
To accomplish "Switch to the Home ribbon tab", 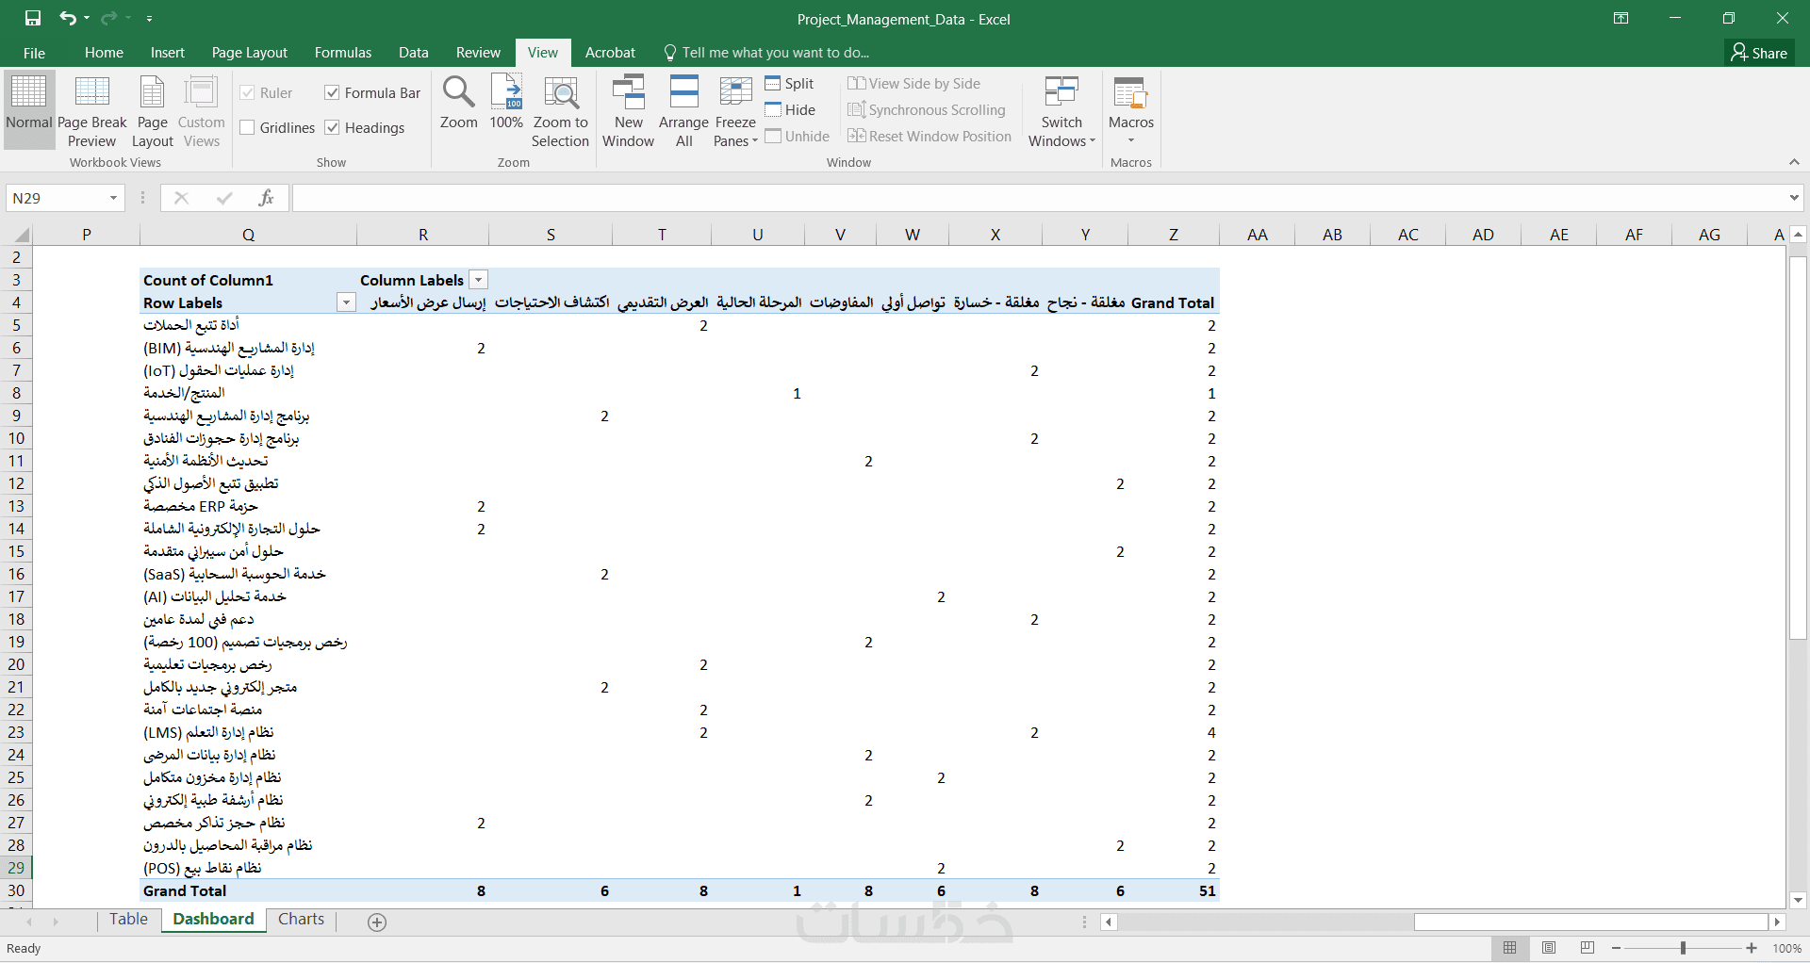I will click(x=104, y=53).
